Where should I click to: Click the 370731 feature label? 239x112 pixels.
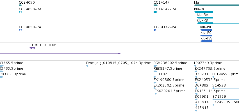pyautogui.click(x=201, y=74)
